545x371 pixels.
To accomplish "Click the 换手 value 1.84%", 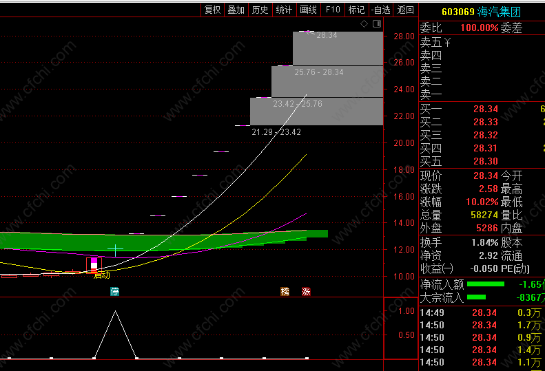I will pos(485,242).
